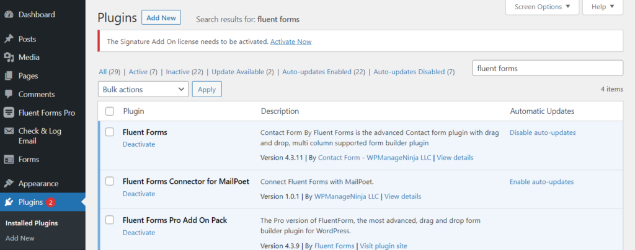Image resolution: width=635 pixels, height=250 pixels.
Task: Check Fluent Forms Pro Add On Pack checkbox
Action: 110,220
